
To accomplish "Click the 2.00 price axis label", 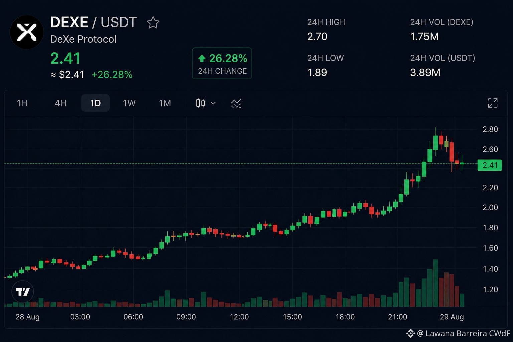I will 490,207.
